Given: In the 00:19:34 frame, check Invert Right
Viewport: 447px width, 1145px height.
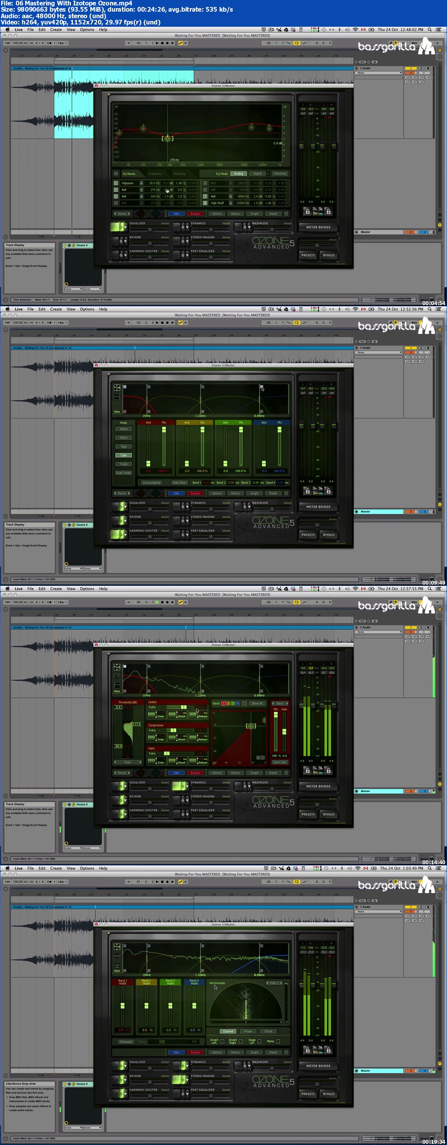Looking at the screenshot, I should [241, 1041].
